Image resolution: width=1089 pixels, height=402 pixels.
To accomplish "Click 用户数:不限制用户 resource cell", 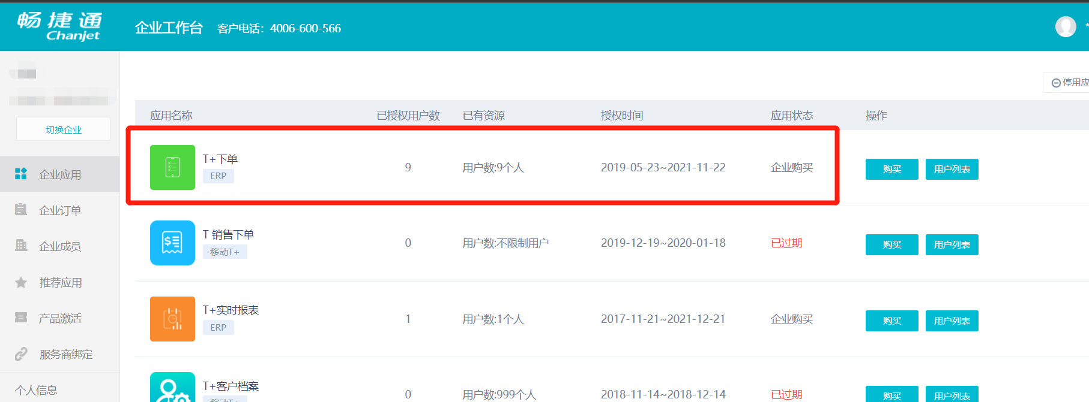I will [x=505, y=243].
